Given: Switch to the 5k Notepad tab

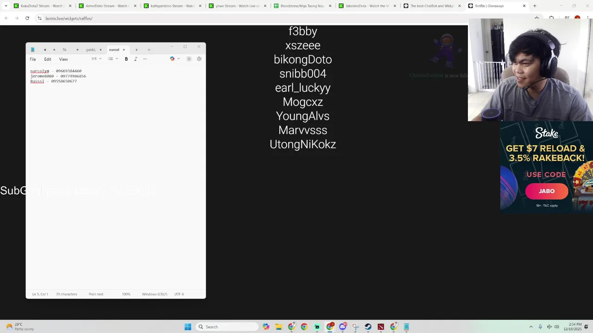Looking at the screenshot, I should point(64,49).
